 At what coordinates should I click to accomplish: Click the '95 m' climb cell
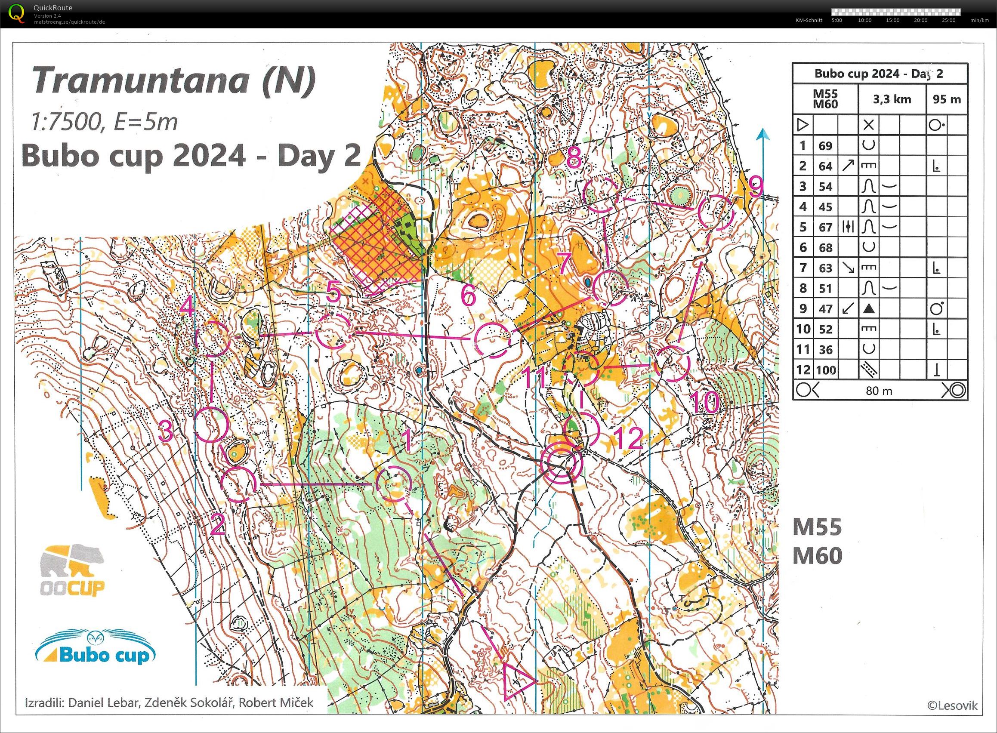(947, 99)
